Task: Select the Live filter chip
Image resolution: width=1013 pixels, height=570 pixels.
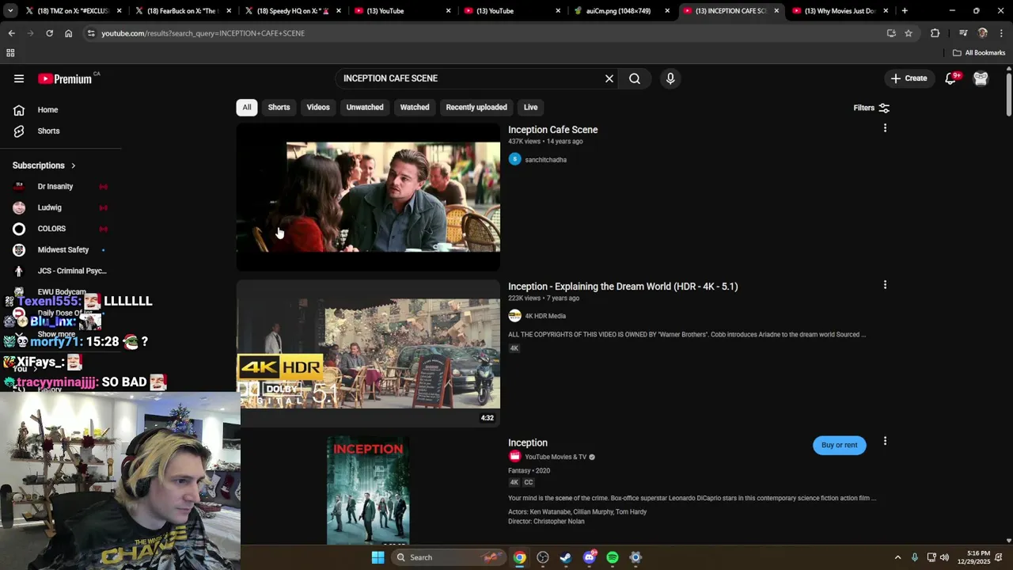Action: pos(530,108)
